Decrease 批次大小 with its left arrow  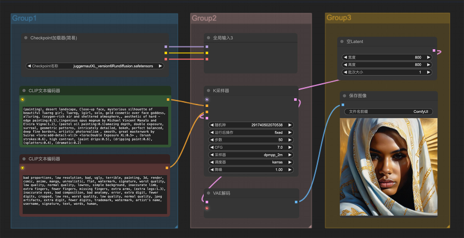pyautogui.click(x=345, y=72)
